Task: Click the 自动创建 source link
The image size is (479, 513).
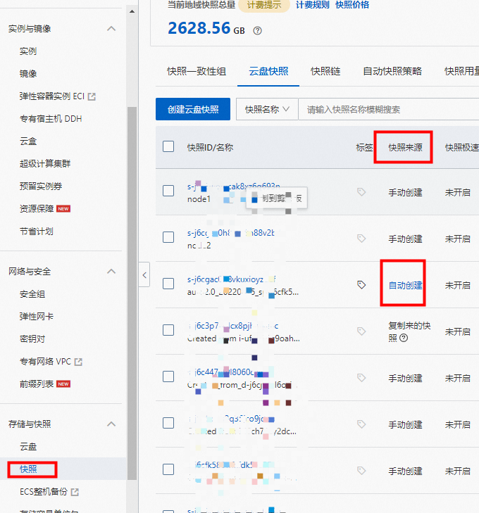Action: click(405, 285)
